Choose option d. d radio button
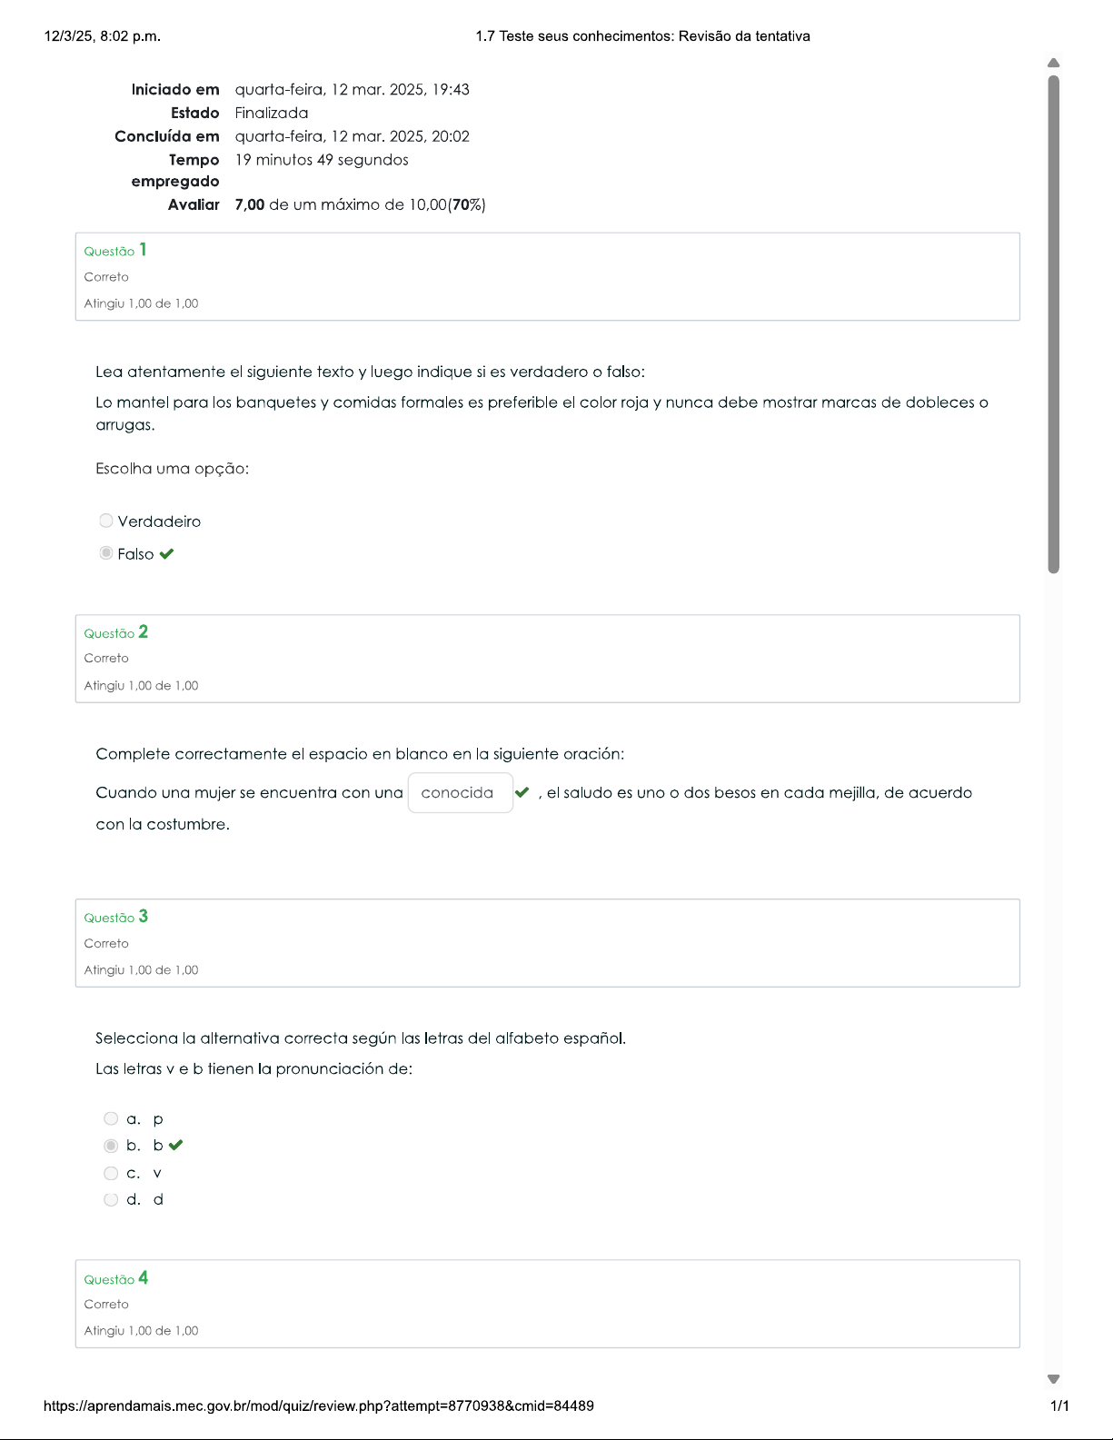1113x1440 pixels. tap(111, 1199)
